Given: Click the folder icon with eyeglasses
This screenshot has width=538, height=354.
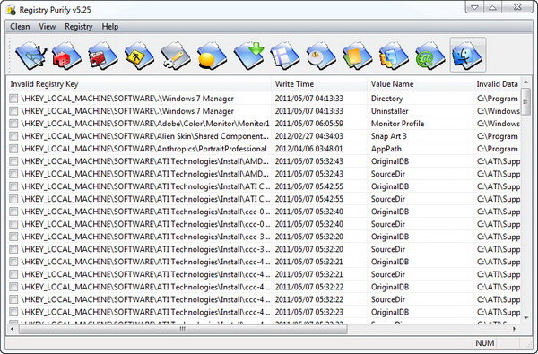Looking at the screenshot, I should click(x=30, y=56).
